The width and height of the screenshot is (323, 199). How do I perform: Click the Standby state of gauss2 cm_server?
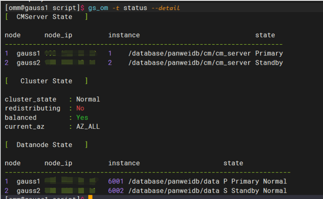(x=269, y=62)
